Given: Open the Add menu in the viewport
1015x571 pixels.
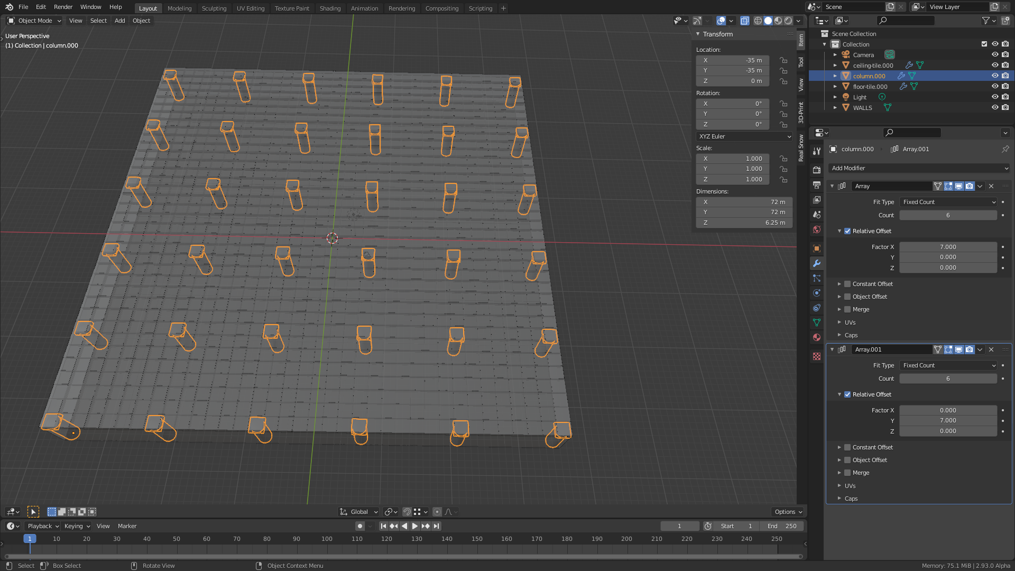Looking at the screenshot, I should 119,21.
